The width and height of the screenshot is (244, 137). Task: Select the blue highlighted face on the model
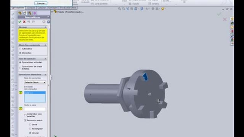(x=145, y=77)
